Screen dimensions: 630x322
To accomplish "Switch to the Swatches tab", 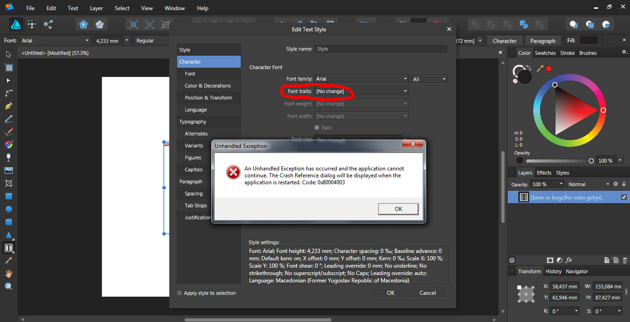I will click(545, 53).
